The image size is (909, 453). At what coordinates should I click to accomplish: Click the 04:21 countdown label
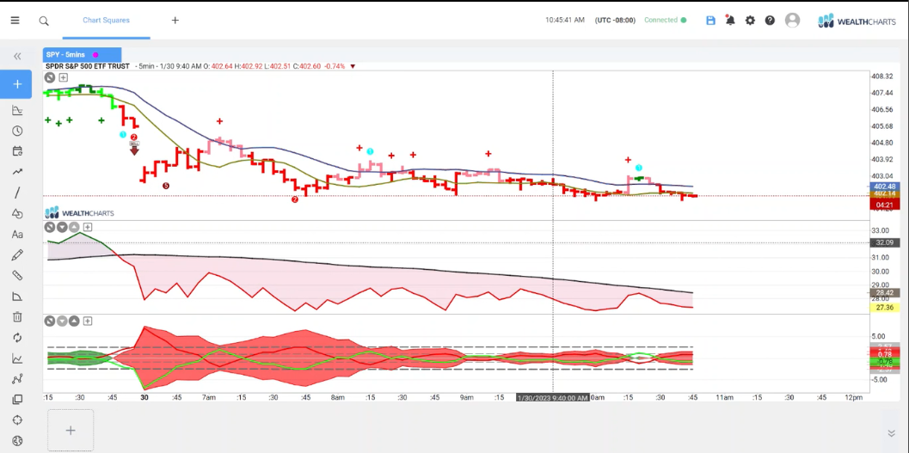click(x=885, y=205)
